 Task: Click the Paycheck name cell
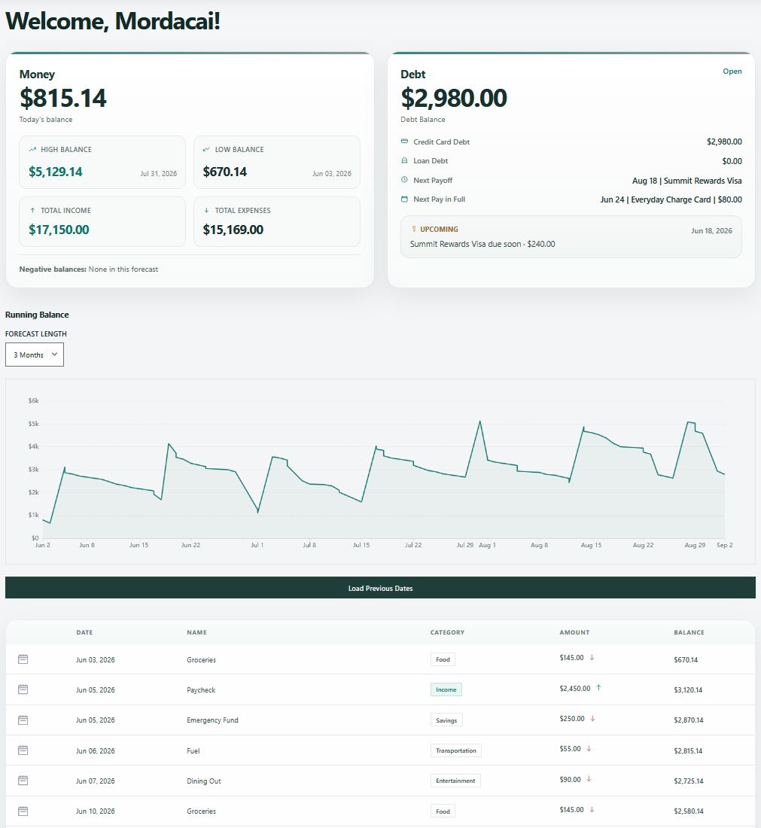coord(201,689)
